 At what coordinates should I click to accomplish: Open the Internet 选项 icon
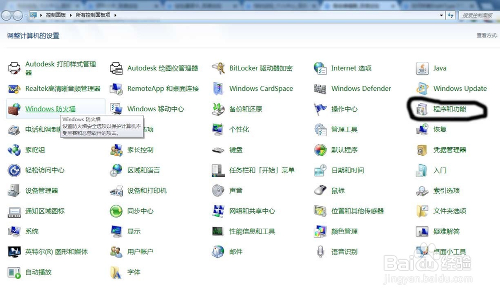point(320,68)
